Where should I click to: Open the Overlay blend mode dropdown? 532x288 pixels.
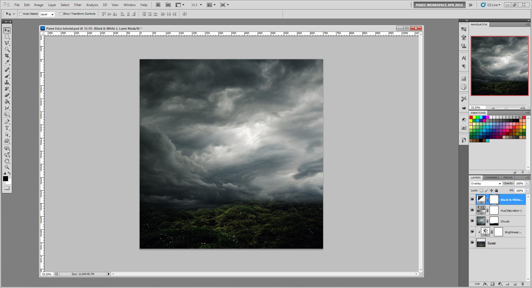(486, 184)
